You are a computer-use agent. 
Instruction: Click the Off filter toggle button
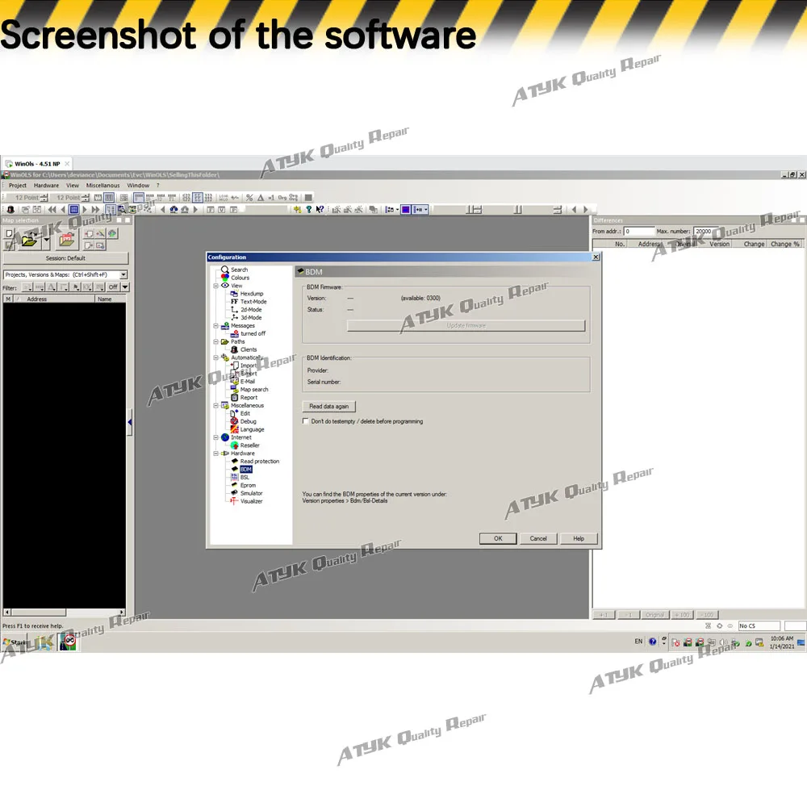(x=113, y=286)
